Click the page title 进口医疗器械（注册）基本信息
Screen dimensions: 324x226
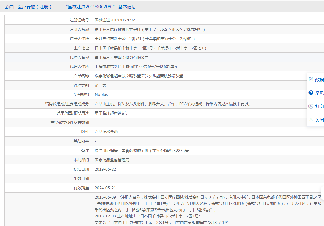(x=72, y=7)
